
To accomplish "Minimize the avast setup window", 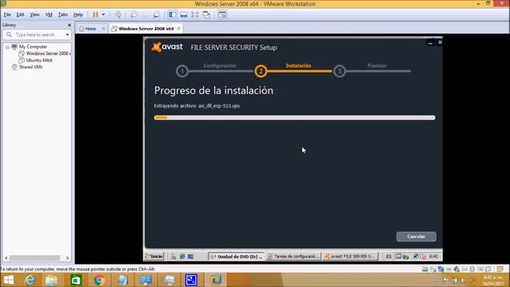I will pyautogui.click(x=430, y=42).
